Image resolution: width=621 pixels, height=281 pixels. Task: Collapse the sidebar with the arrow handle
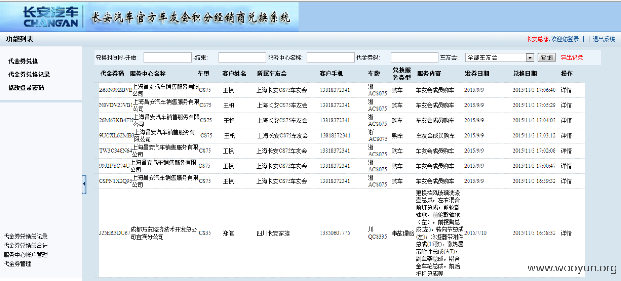point(84,184)
